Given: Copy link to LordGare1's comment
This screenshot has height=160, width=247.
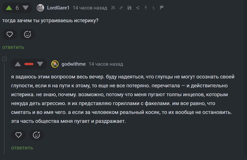Looking at the screenshot, I should pos(121,8).
